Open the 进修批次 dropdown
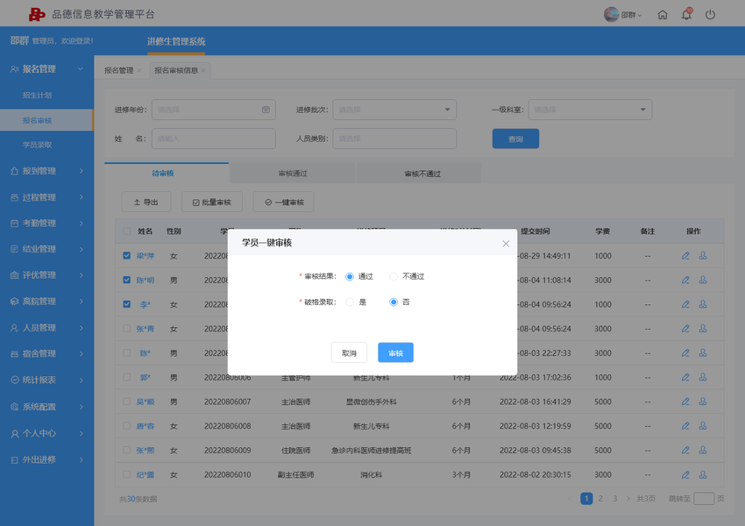This screenshot has height=526, width=745. (x=394, y=110)
